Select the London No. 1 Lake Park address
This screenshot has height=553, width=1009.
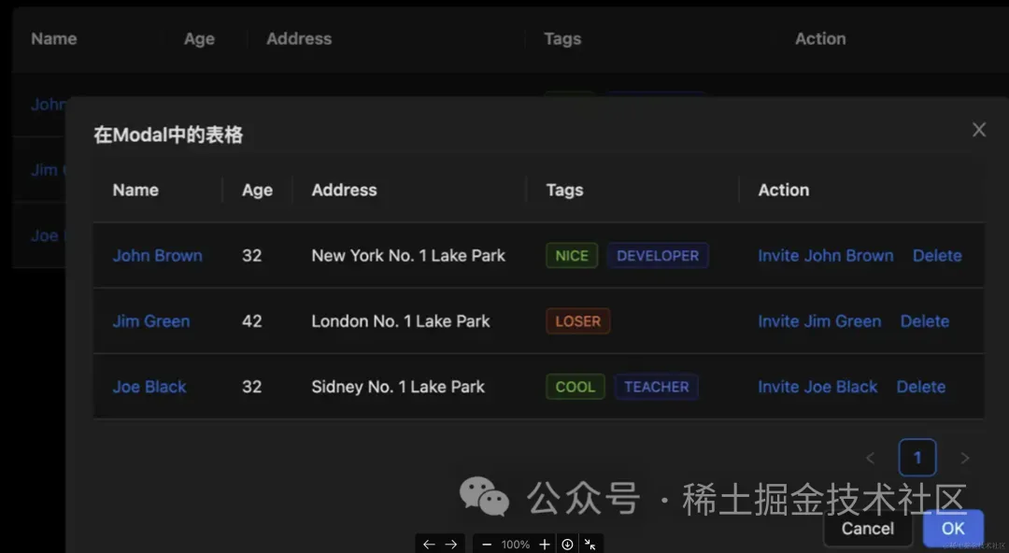tap(400, 321)
